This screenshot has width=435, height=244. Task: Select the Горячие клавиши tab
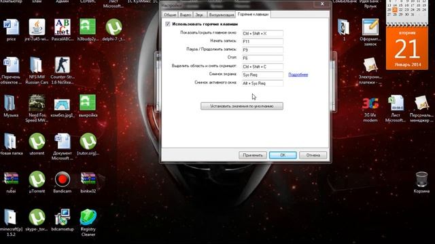point(253,14)
